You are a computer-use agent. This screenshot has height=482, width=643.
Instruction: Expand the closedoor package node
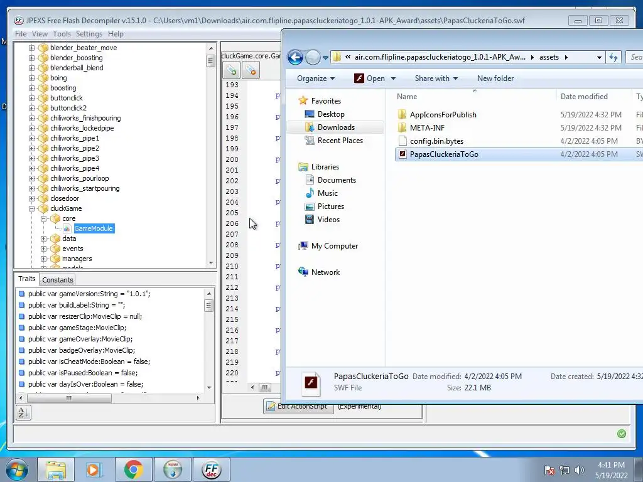[31, 198]
